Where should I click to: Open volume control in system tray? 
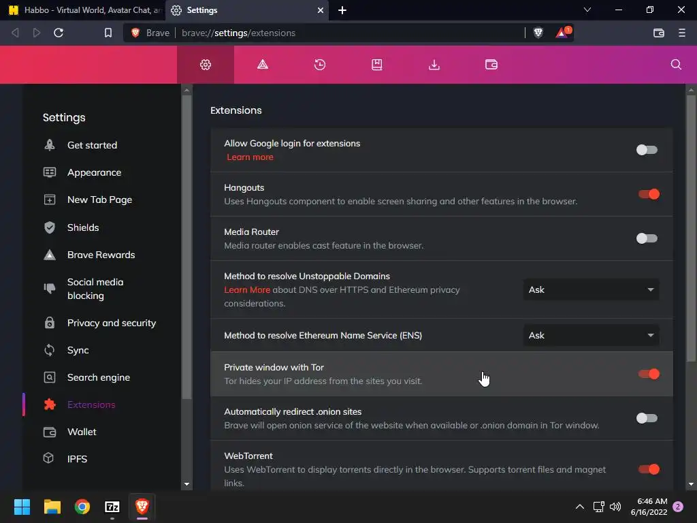pos(615,507)
